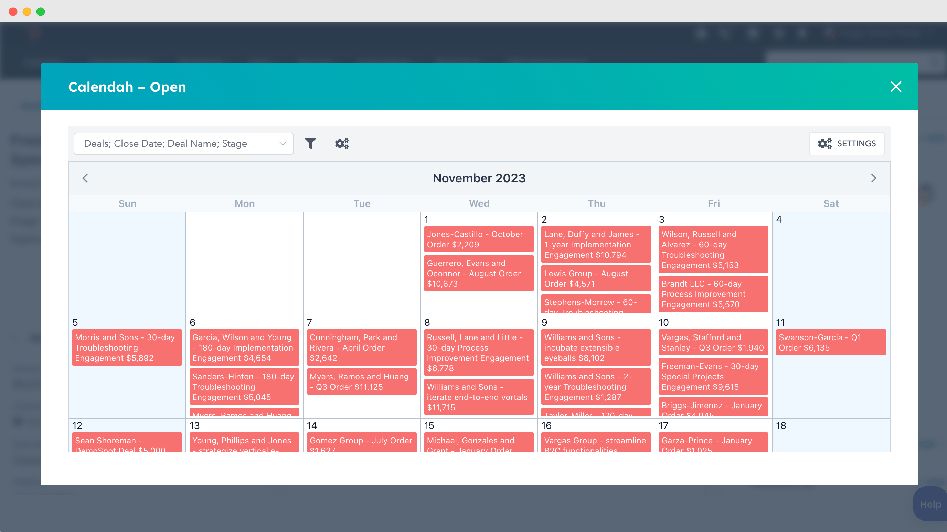Open Lewis Group - August Order $4,571
This screenshot has width=947, height=532.
point(596,279)
